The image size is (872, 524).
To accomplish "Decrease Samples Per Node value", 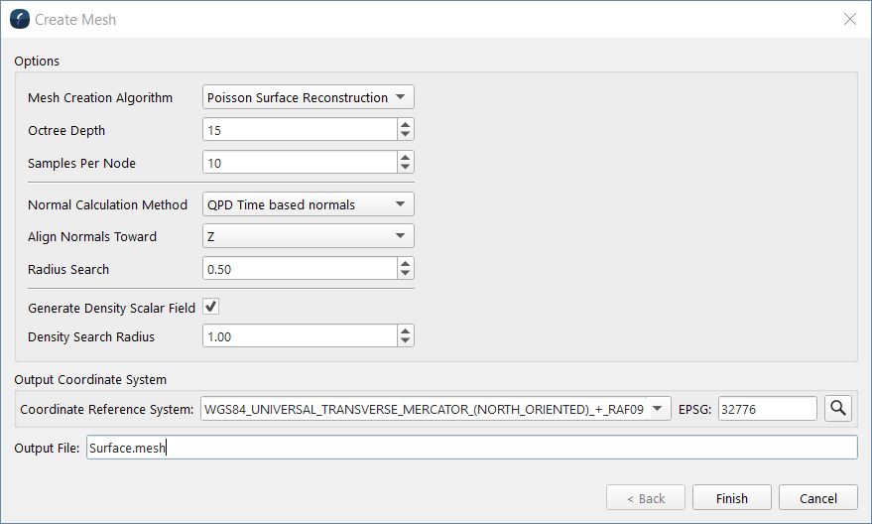I will [405, 168].
